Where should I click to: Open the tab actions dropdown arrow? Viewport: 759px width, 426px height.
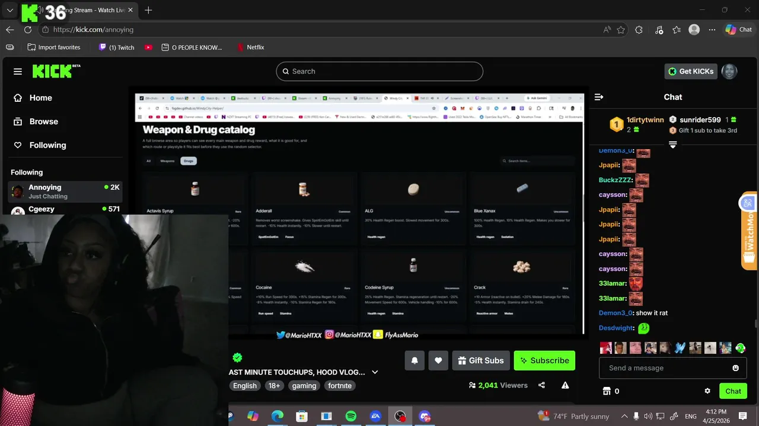[10, 10]
